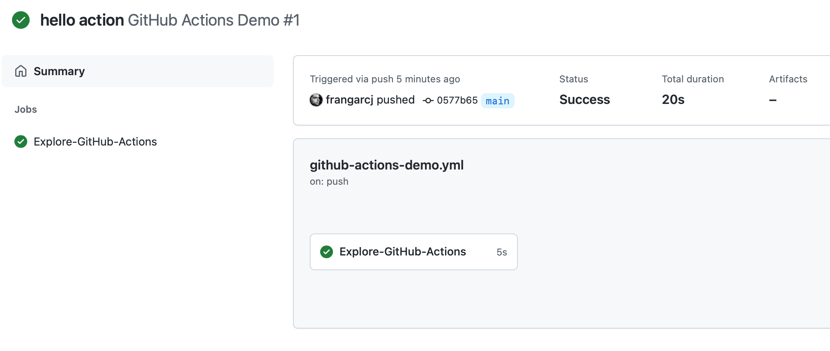Click frangarcj's avatar image
This screenshot has width=830, height=351.
click(x=316, y=100)
